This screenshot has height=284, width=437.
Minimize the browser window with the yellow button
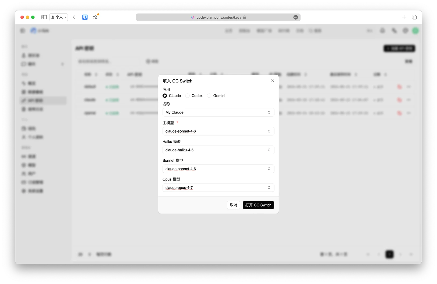coord(27,17)
